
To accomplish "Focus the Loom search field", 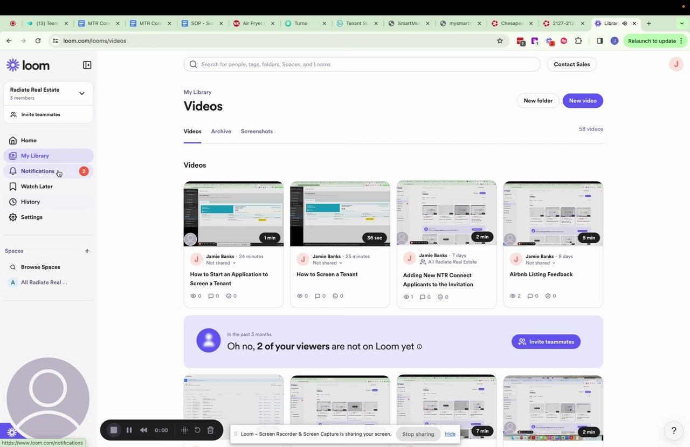I will (362, 64).
